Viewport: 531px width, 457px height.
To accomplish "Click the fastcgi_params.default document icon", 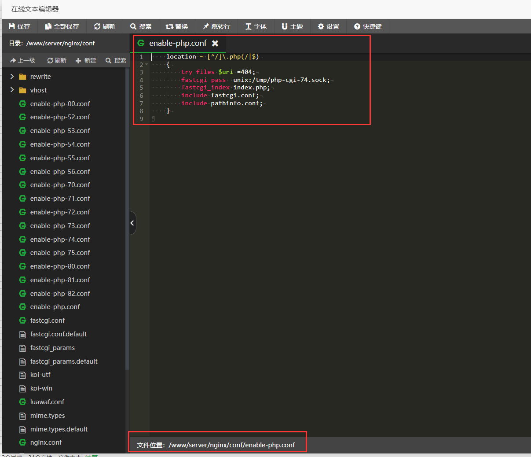I will click(x=22, y=362).
